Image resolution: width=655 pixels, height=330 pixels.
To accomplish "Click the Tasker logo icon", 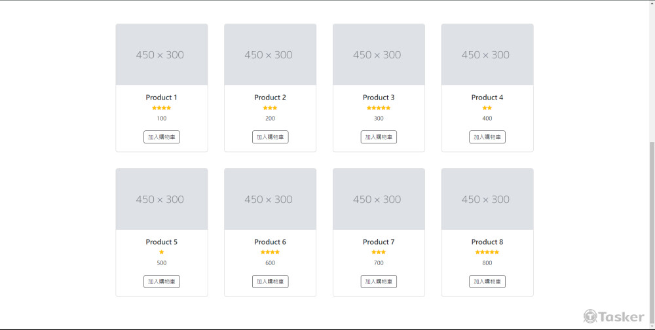I will coord(590,316).
